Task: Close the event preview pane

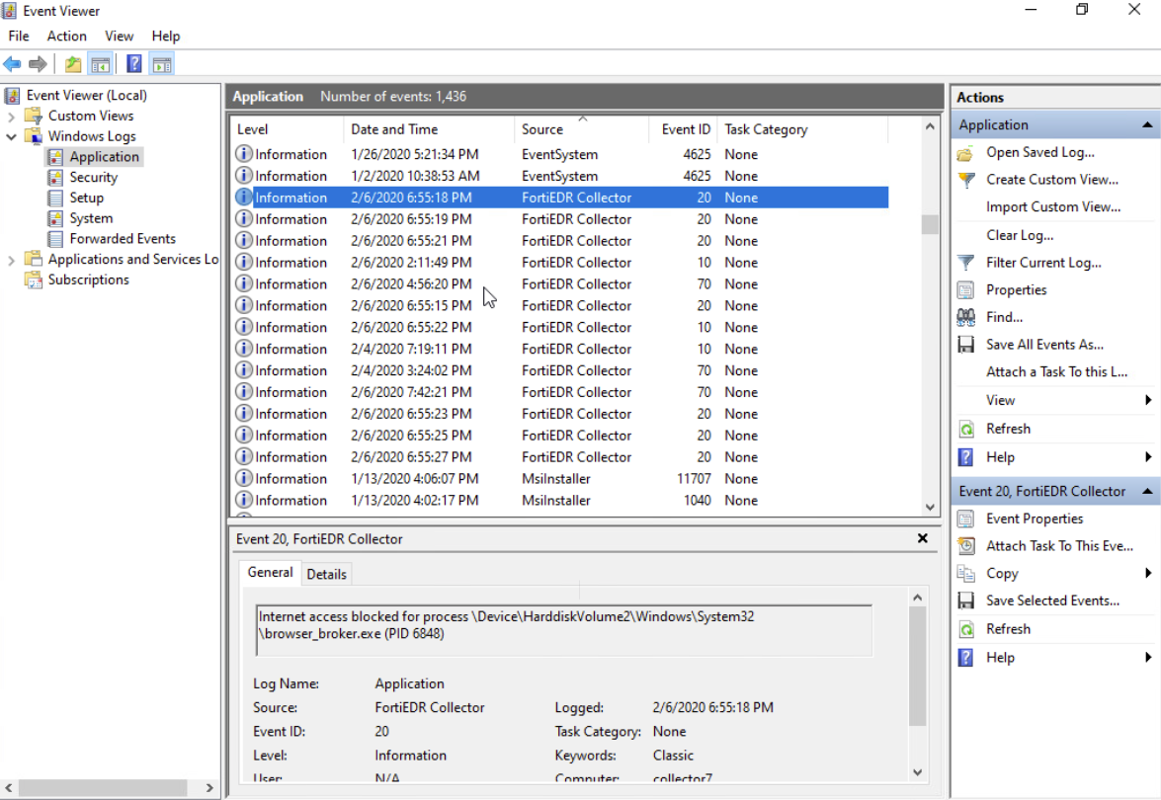Action: (x=922, y=538)
